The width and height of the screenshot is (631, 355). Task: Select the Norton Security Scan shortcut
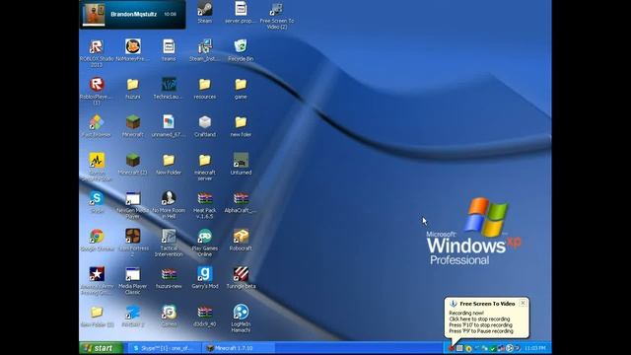coord(97,167)
